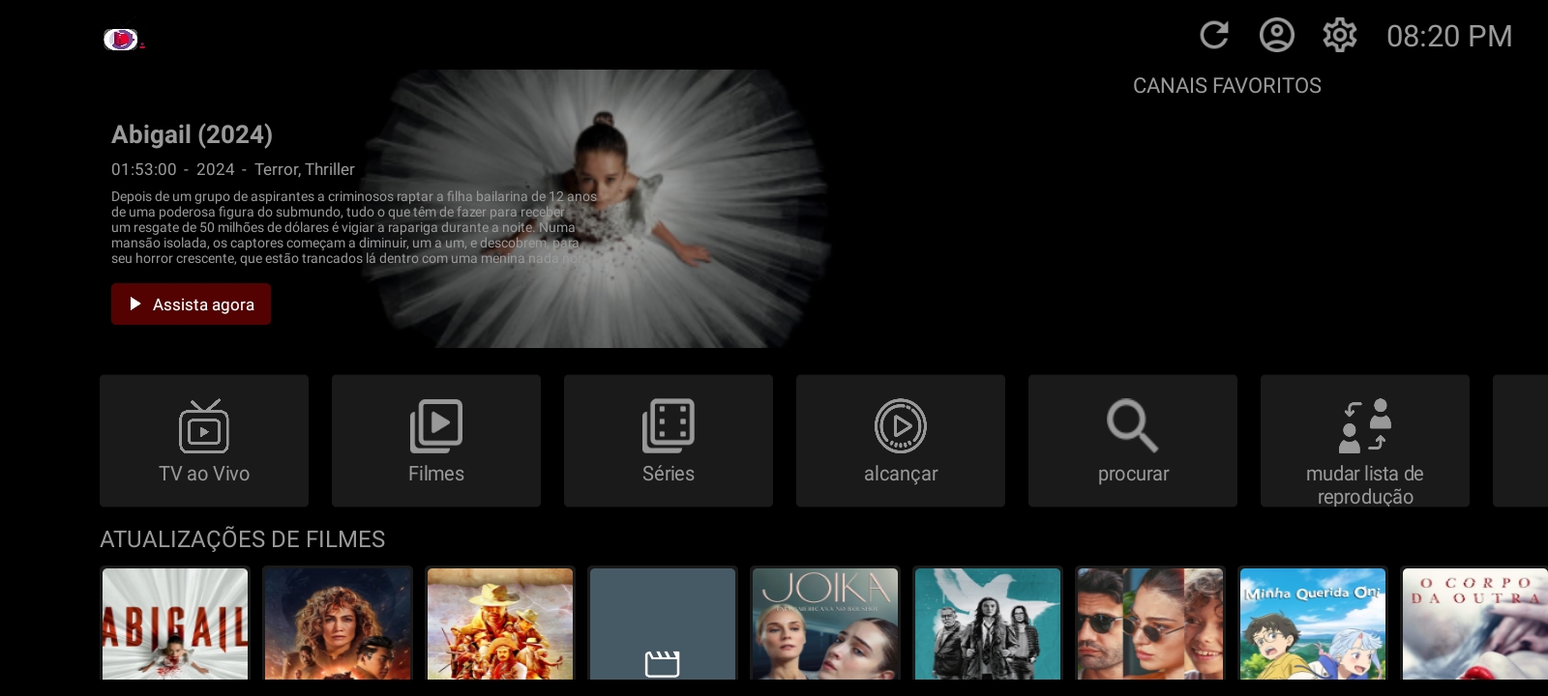
Task: Click the ATUALIZAÇÕES DE FILMES heading
Action: point(243,539)
